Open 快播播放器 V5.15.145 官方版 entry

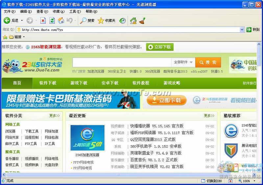(x=157, y=126)
